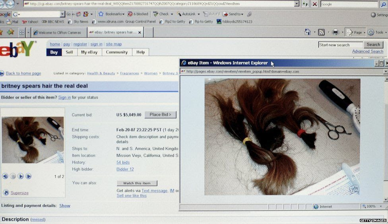This screenshot has height=224, width=388.
Task: Open the My eBay tab
Action: [89, 52]
